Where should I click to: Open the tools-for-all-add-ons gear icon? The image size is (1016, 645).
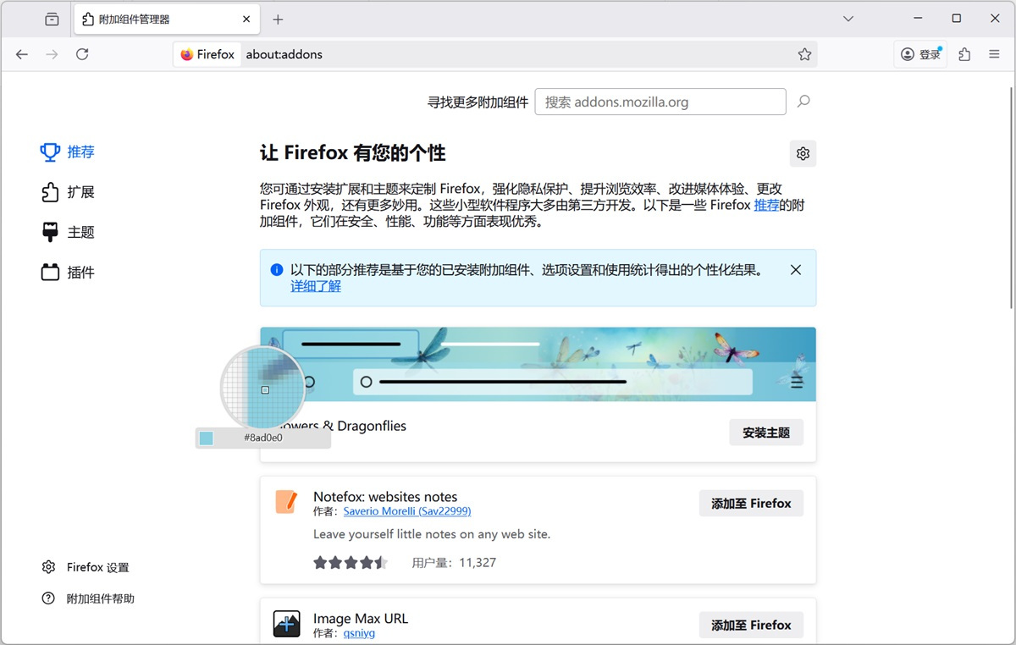803,153
